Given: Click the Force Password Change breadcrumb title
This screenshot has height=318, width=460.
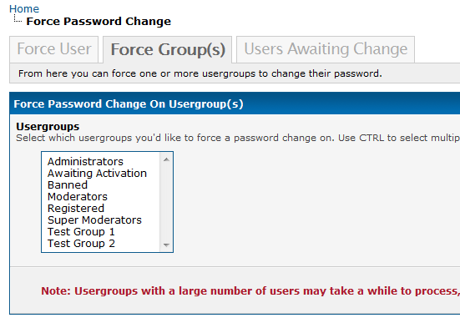Looking at the screenshot, I should [99, 22].
